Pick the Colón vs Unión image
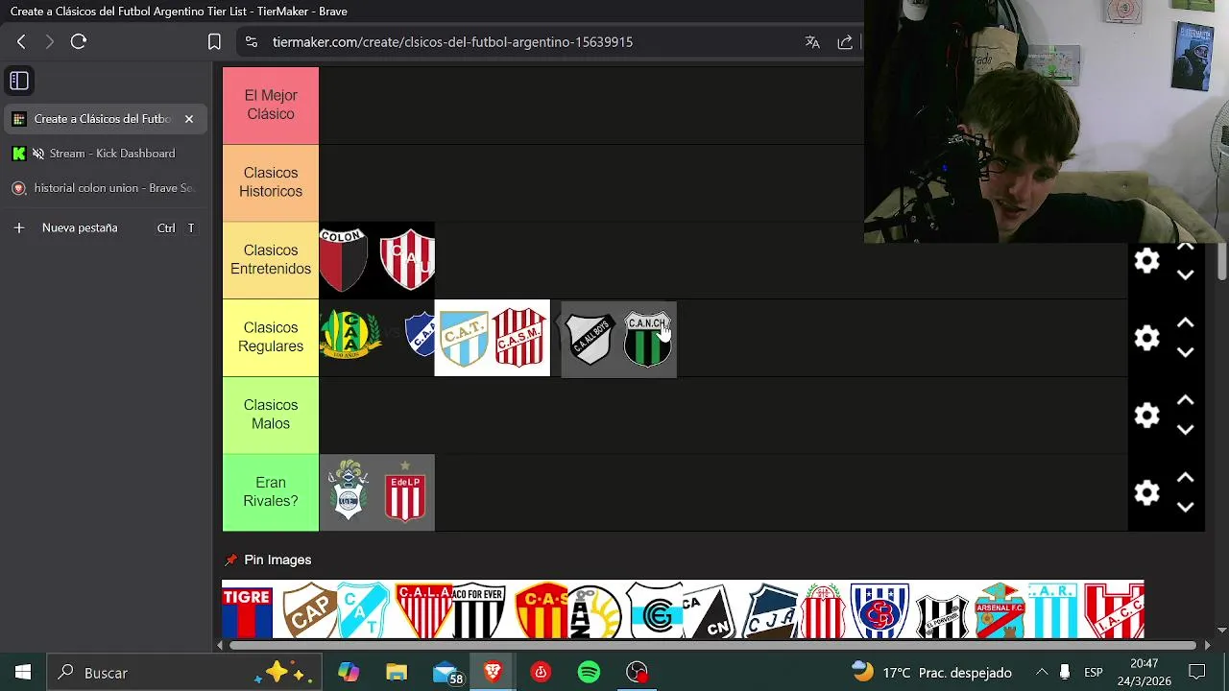Screen dimensions: 1229x691 coord(376,260)
